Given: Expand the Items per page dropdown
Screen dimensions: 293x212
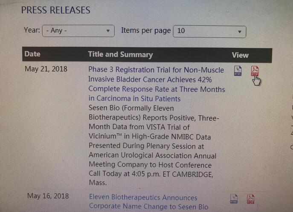Looking at the screenshot, I should [209, 31].
